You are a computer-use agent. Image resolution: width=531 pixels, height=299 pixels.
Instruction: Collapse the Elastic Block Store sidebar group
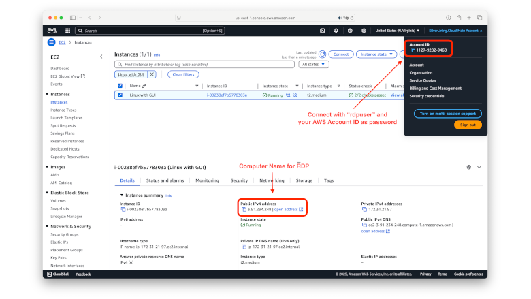[47, 193]
